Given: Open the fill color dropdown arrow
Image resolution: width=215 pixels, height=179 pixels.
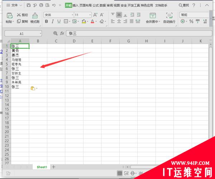Looking at the screenshot, I should pos(87,21).
